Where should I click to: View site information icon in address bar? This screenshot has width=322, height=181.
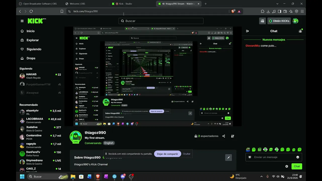pyautogui.click(x=69, y=11)
